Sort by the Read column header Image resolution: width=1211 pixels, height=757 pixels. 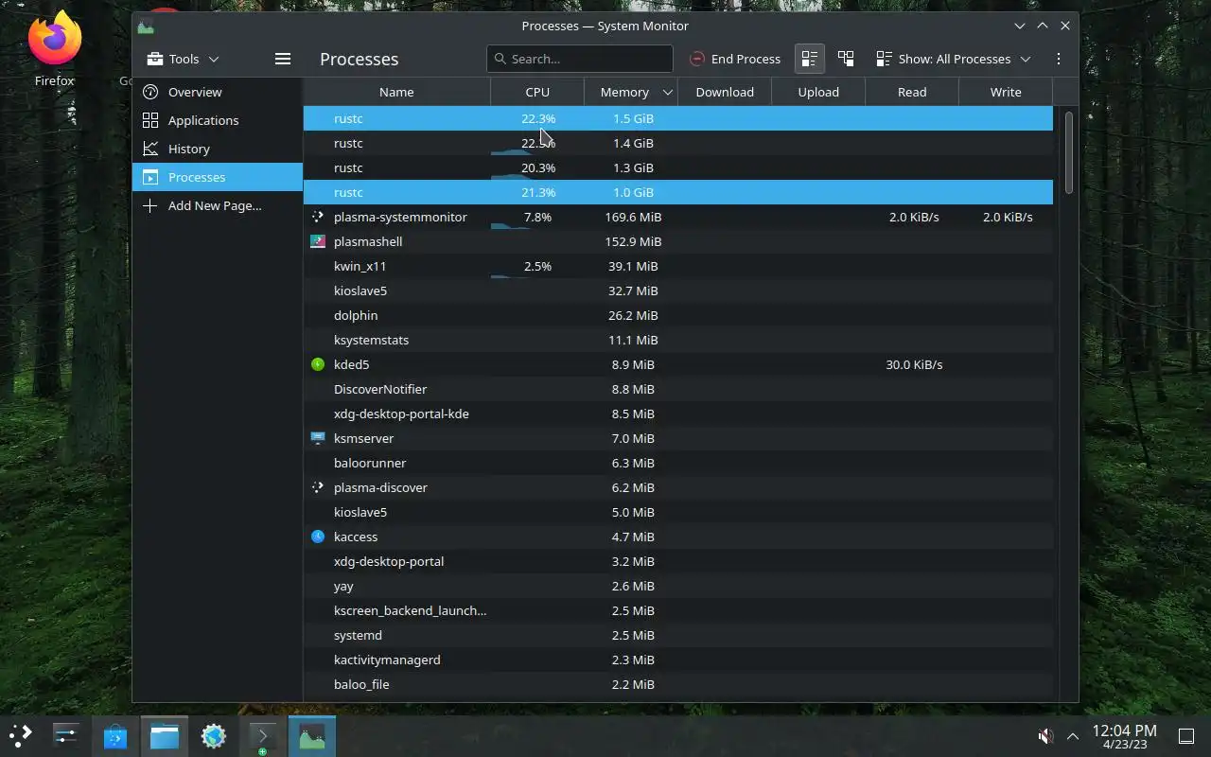912,92
